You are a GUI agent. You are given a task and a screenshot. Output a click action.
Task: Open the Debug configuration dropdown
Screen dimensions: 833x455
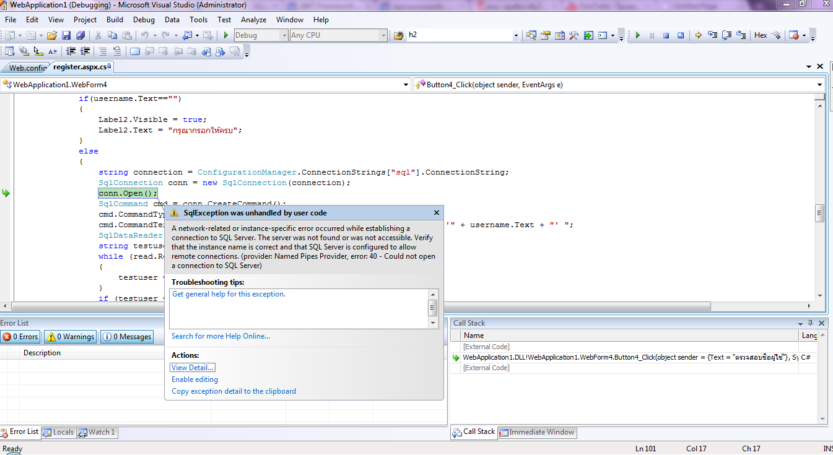pyautogui.click(x=284, y=35)
